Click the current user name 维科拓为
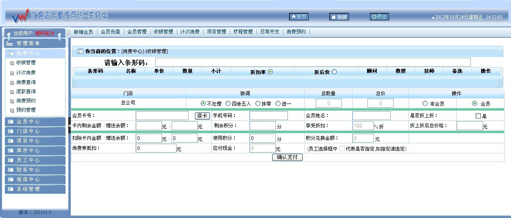The image size is (511, 218). click(x=45, y=33)
